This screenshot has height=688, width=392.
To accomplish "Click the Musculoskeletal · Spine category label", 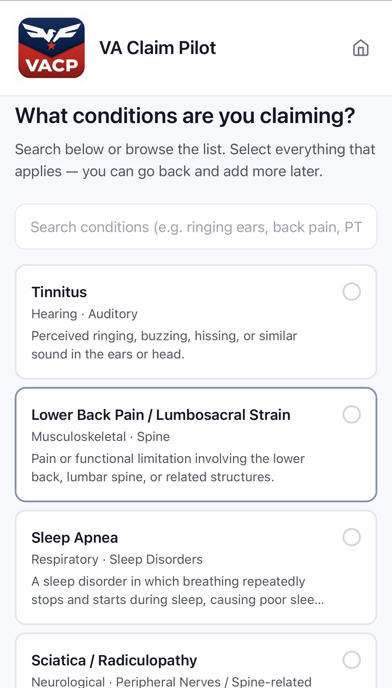I will pos(101,436).
